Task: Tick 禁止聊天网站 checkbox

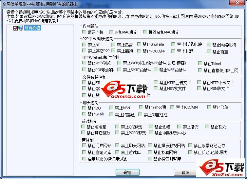Action: (x=117, y=145)
